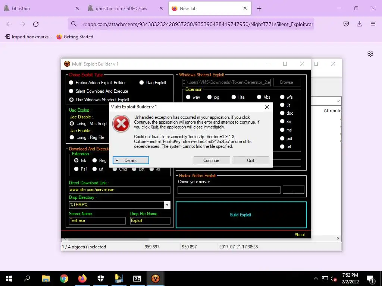
Task: Close the error dialog with X
Action: coord(267,107)
